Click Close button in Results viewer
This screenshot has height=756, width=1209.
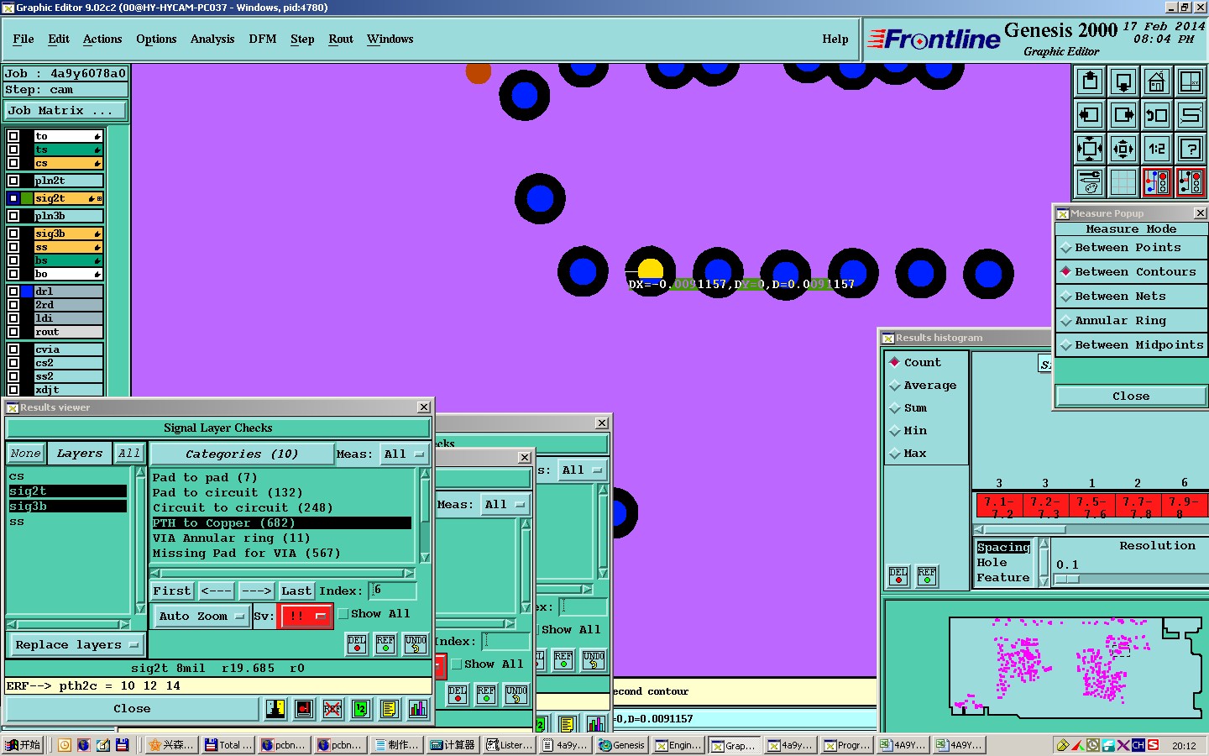[132, 709]
